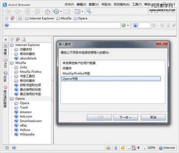Click the Add bookmark icon in bookmarks bar
This screenshot has width=179, height=153.
click(x=7, y=19)
